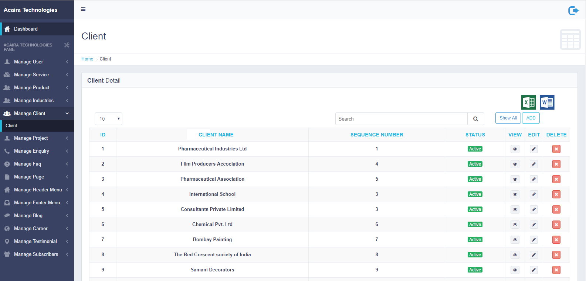Export client list to Word
This screenshot has width=586, height=281.
547,103
